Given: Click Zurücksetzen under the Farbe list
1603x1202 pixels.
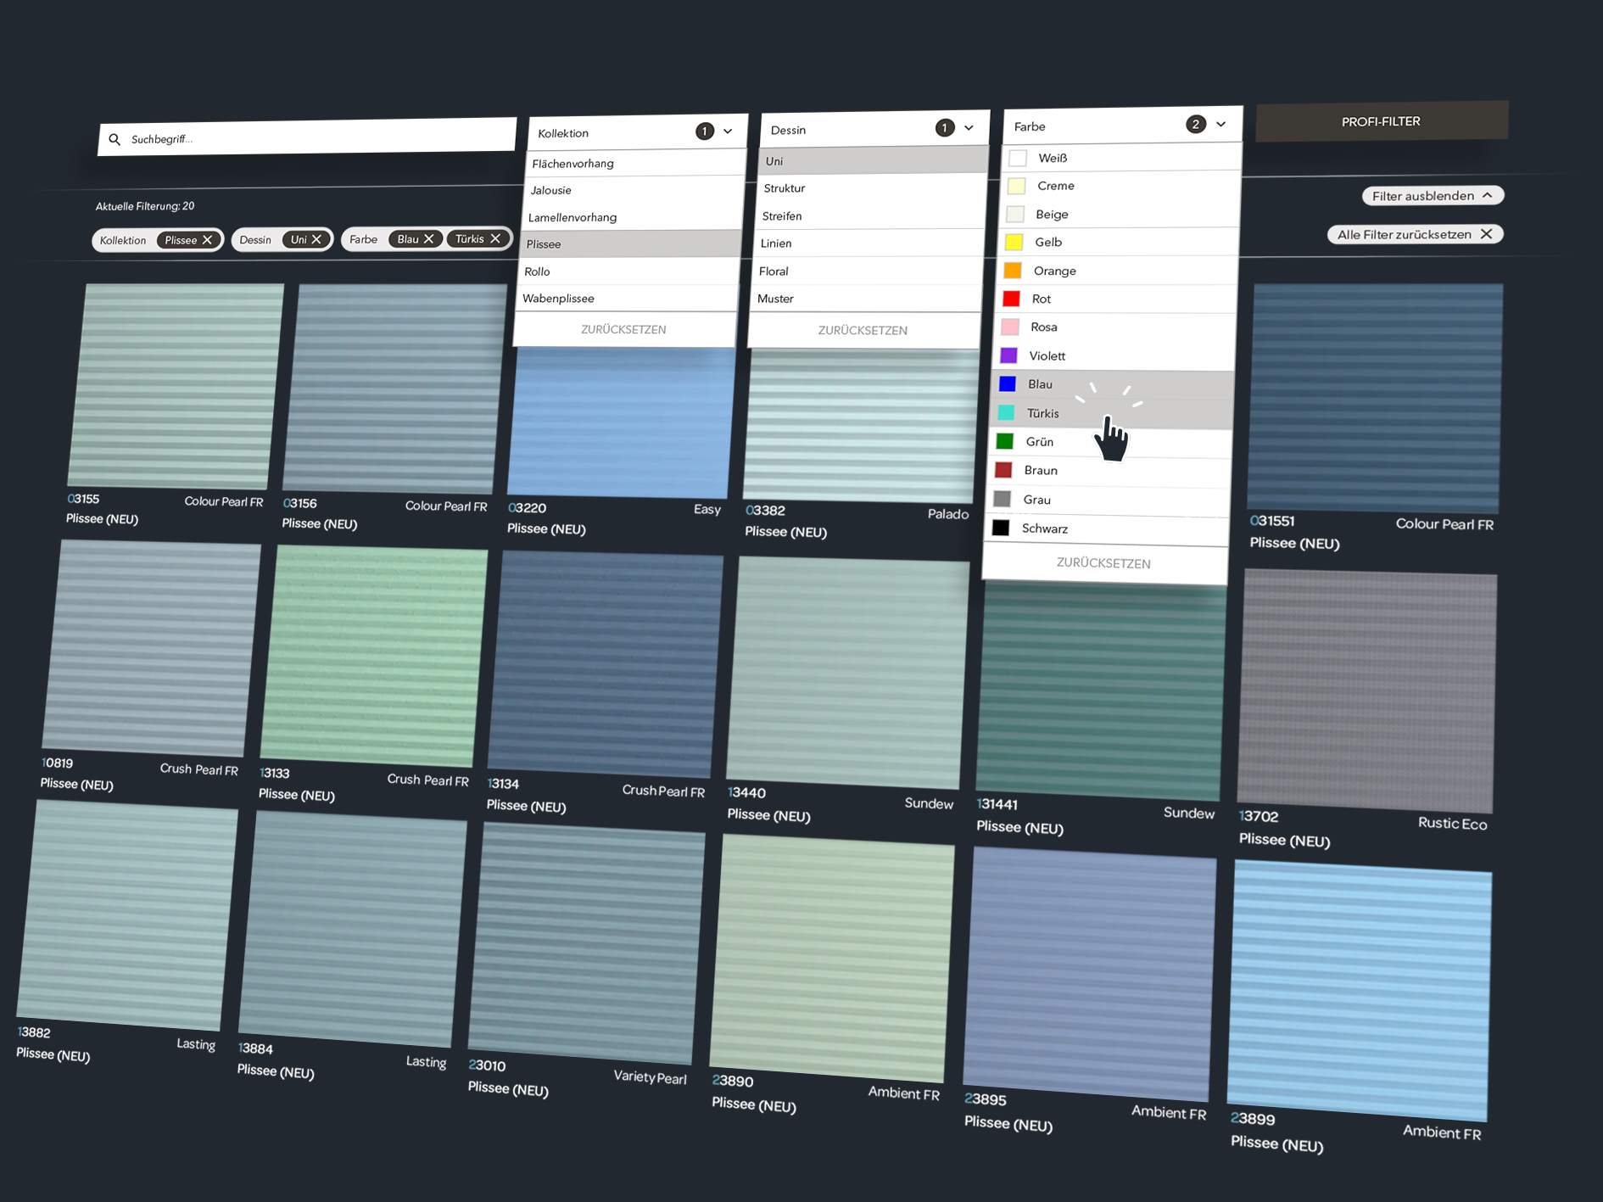Looking at the screenshot, I should pyautogui.click(x=1103, y=563).
